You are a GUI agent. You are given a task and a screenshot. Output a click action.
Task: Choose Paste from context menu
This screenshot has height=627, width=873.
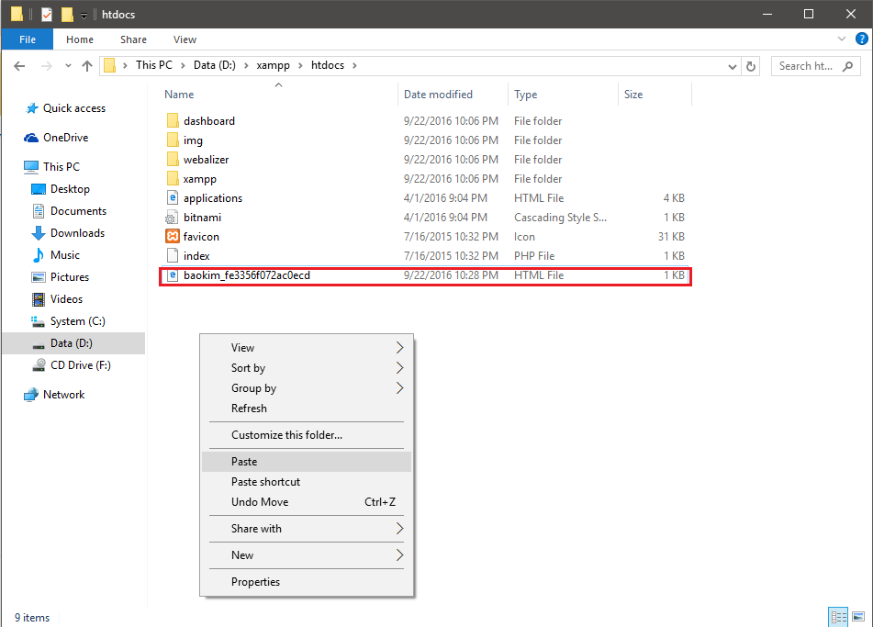[x=307, y=462]
